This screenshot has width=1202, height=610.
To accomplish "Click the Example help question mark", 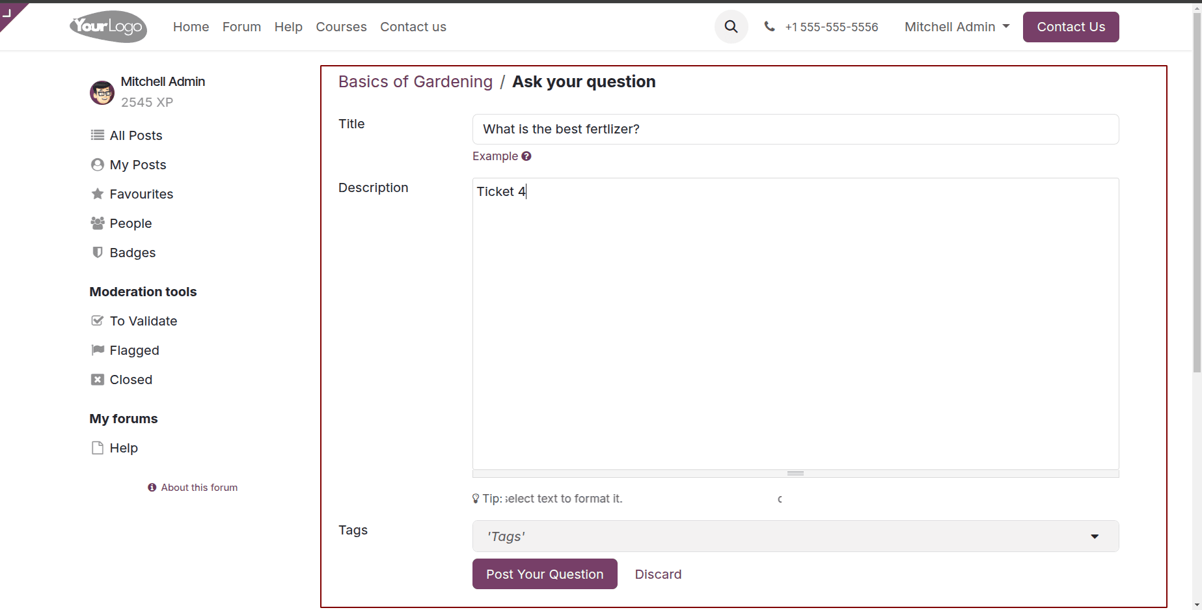I will tap(526, 156).
